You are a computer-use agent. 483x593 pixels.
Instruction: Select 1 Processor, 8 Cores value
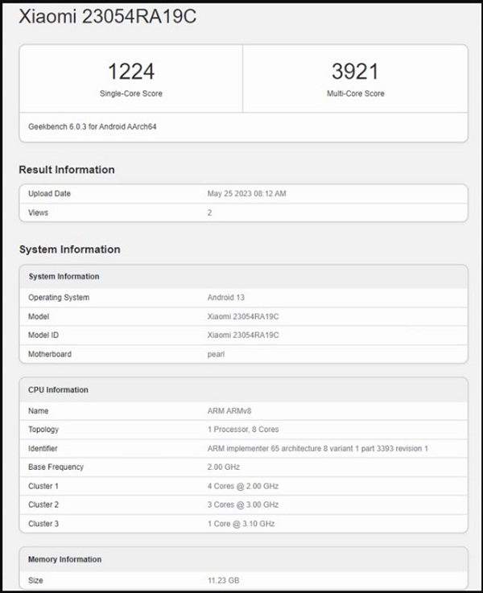point(243,430)
